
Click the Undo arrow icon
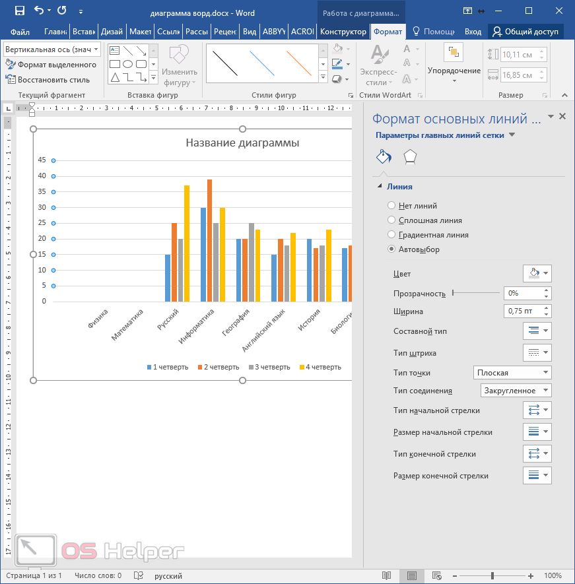coord(39,11)
